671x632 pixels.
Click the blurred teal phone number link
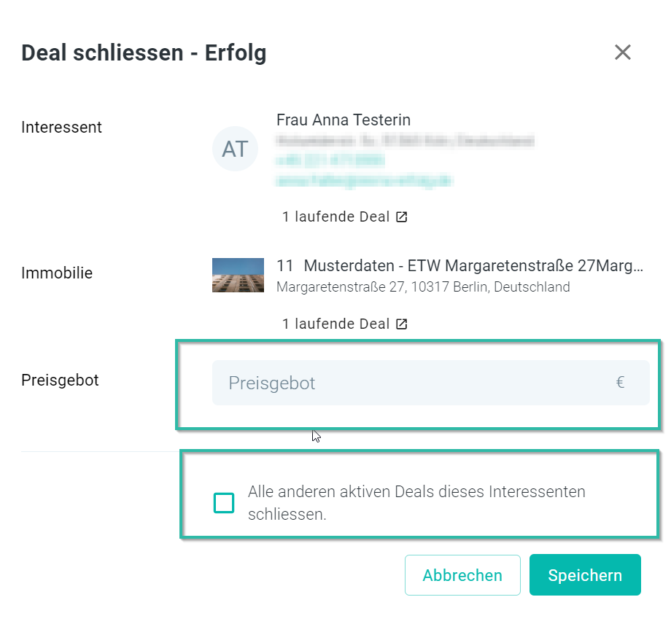[330, 161]
